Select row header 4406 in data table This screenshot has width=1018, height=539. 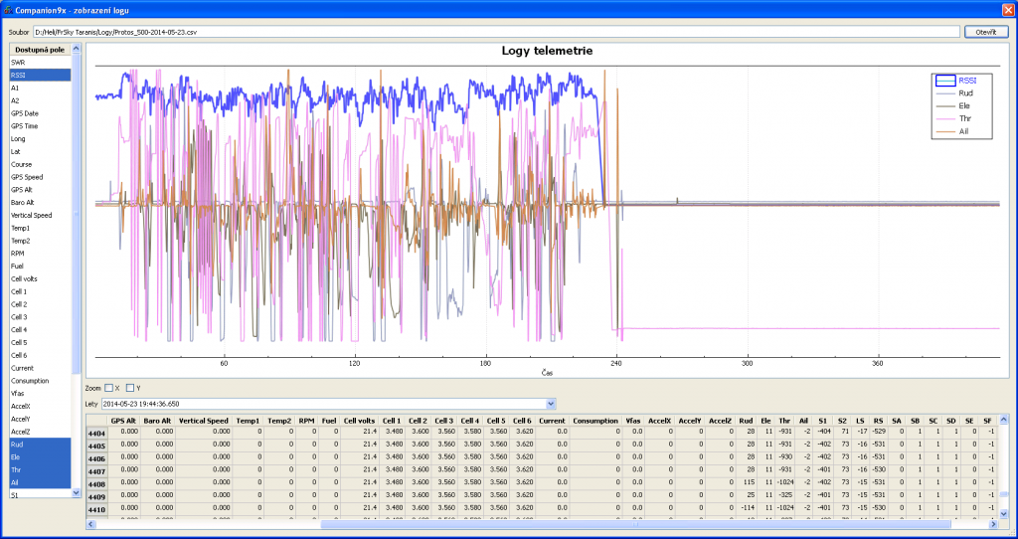click(x=96, y=458)
